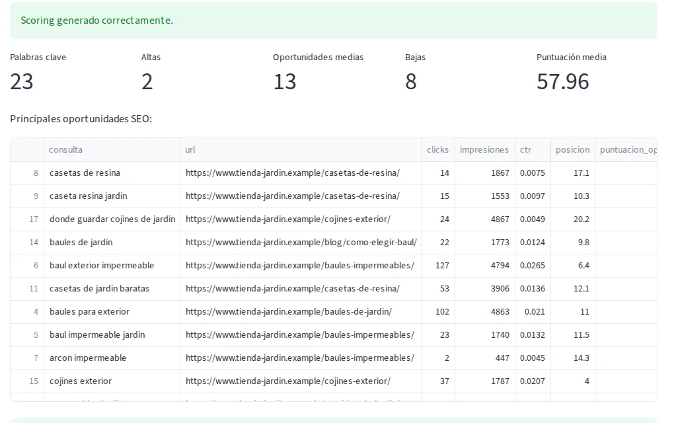Select impresiones value 4867
Viewport: 674px width, 423px height.
tap(484, 219)
